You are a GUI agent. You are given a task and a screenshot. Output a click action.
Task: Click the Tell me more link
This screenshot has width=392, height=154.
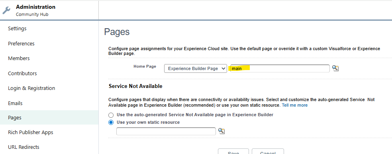[294, 105]
